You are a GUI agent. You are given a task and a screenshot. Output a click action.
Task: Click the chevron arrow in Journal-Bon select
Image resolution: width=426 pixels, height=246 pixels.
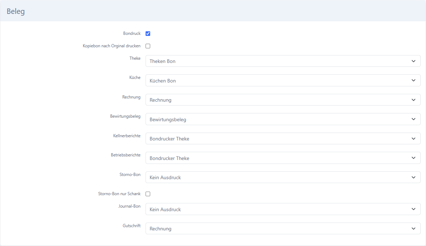(x=414, y=209)
